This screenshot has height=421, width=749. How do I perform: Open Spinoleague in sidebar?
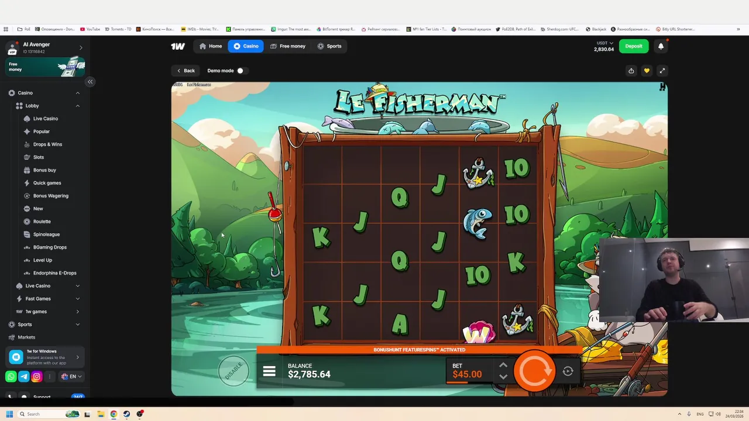point(46,234)
